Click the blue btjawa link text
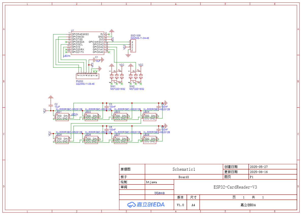This screenshot has width=302, height=215. (x=159, y=193)
